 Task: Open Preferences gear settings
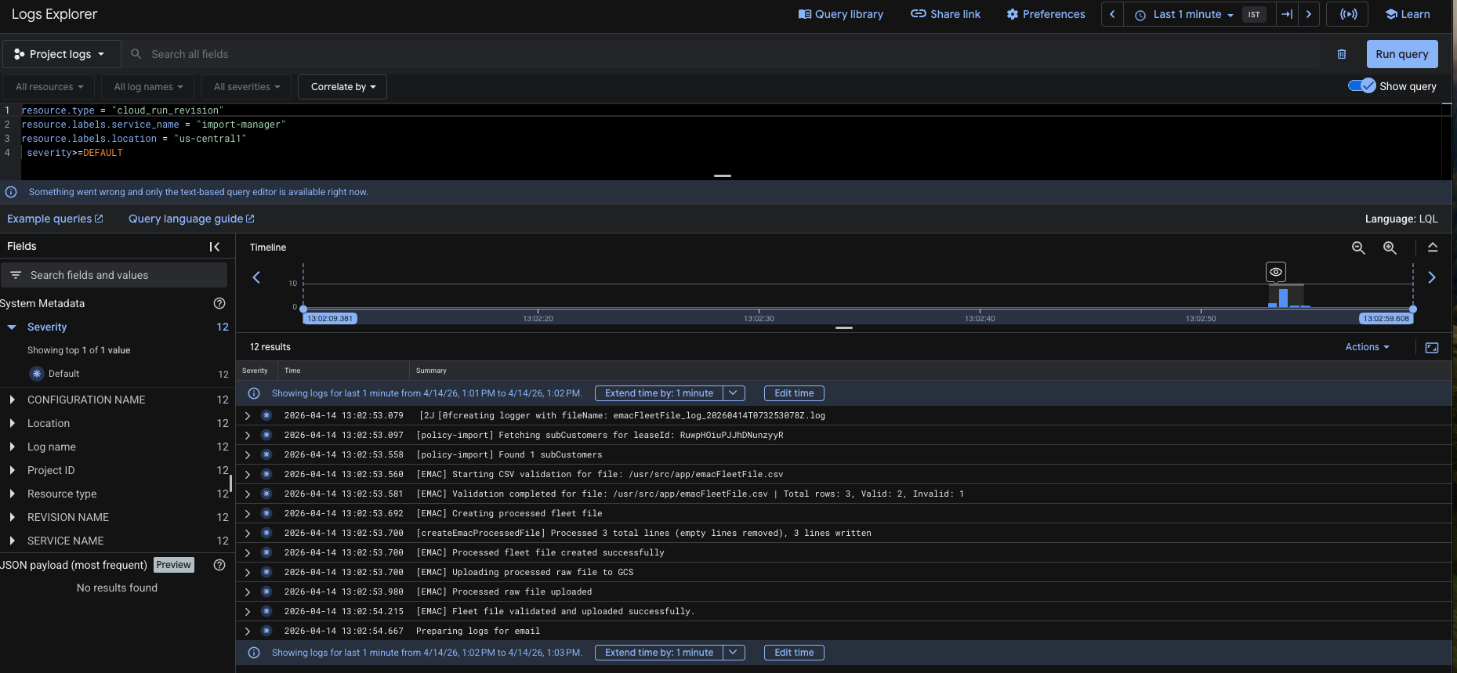tap(1046, 14)
